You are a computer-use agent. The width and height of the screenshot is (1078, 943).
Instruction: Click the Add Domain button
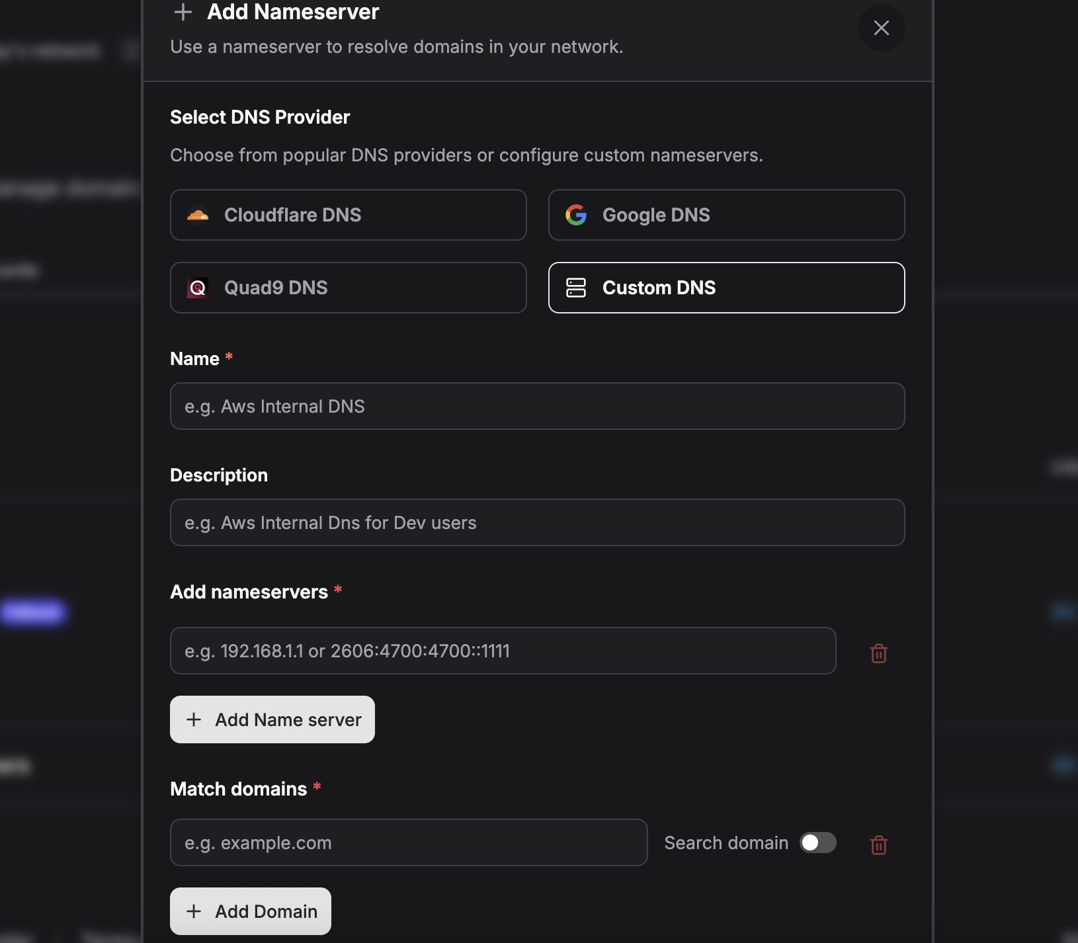pyautogui.click(x=251, y=911)
